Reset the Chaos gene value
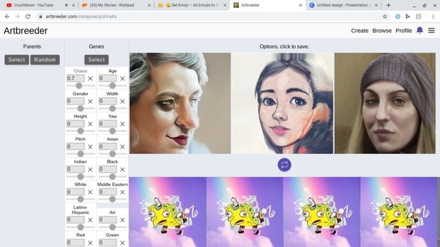Image resolution: width=440 pixels, height=247 pixels. coord(90,79)
